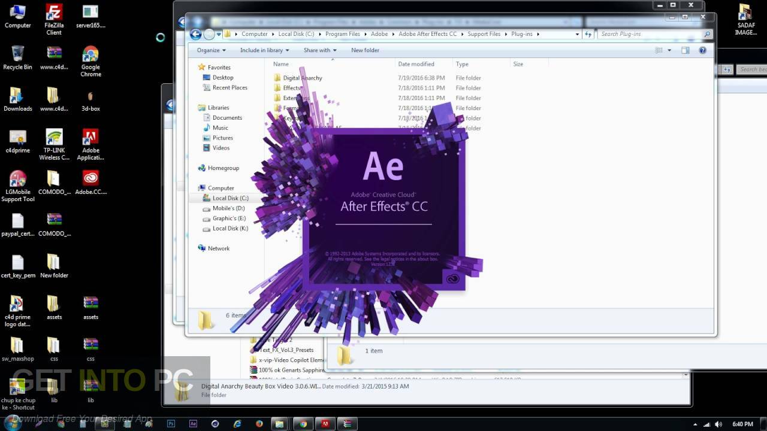Viewport: 767px width, 431px height.
Task: Select the 3d-box desktop icon
Action: (90, 99)
